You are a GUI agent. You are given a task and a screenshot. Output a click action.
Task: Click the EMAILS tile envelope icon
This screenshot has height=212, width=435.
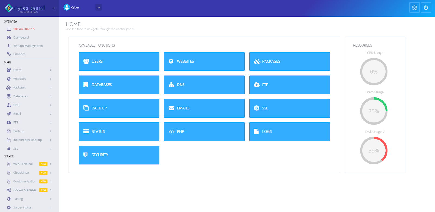[171, 108]
